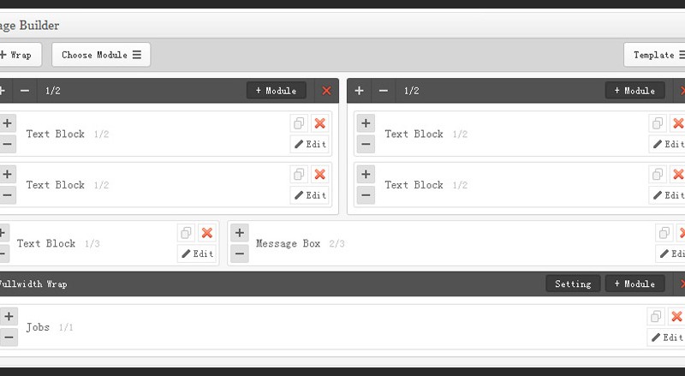
Task: Open the Template menu
Action: click(655, 55)
